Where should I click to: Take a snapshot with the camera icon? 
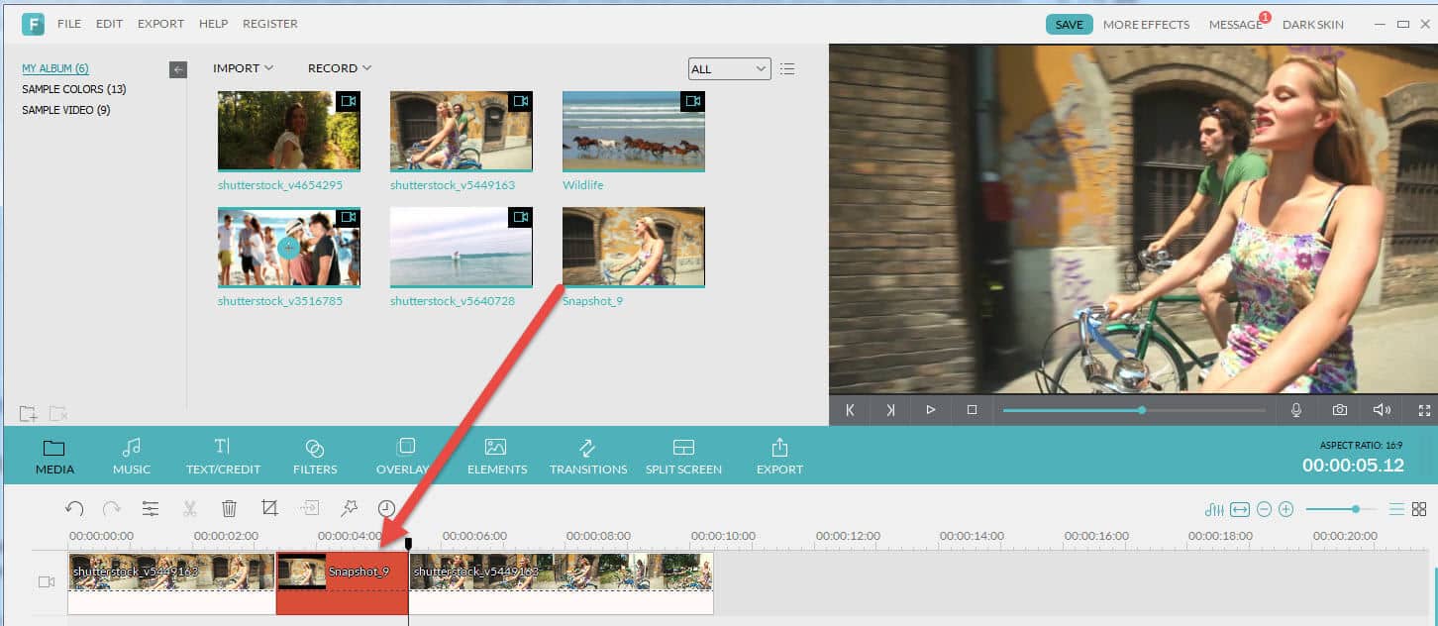point(1339,410)
